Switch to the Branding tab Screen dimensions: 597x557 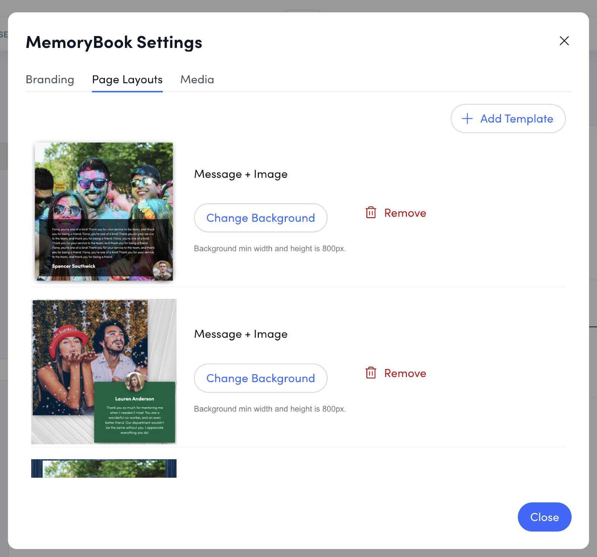(x=50, y=80)
